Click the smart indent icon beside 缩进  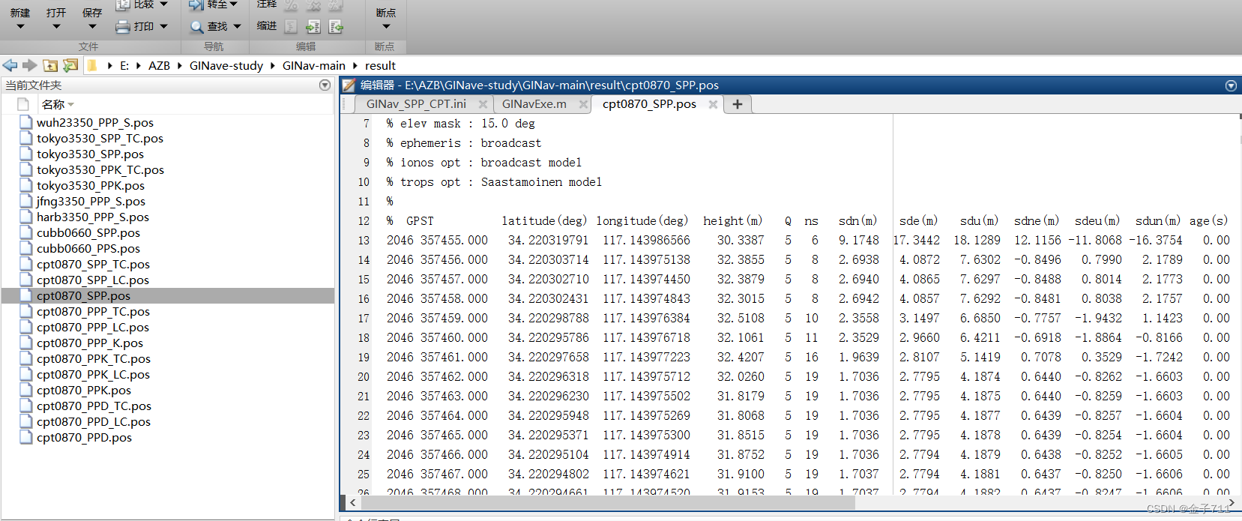[x=291, y=27]
